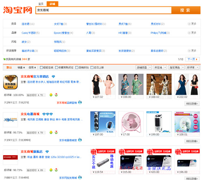This screenshot has width=203, height=180.
Task: Click the blue diamond badge next to 京东商城官方直销店
Action: (x=54, y=76)
